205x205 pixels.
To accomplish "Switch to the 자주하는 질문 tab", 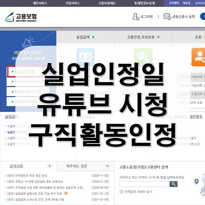I will tap(77, 166).
